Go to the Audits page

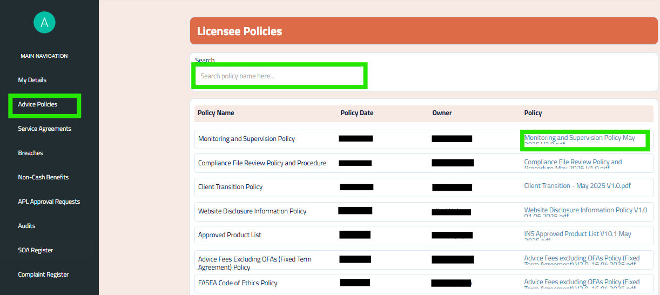26,226
